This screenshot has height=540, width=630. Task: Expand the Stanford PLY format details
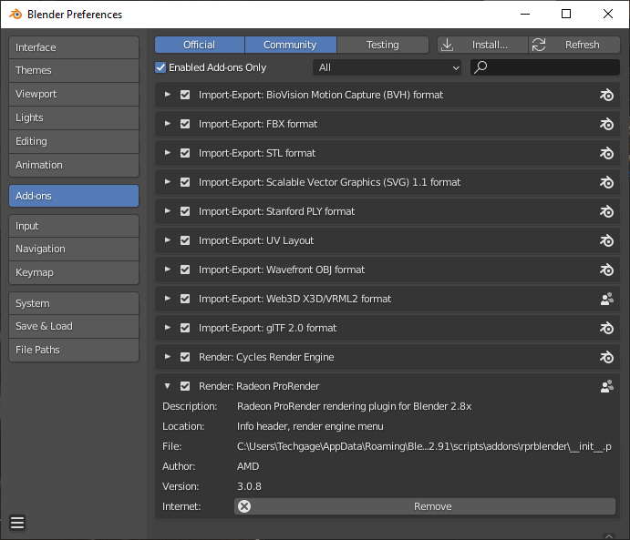(168, 211)
